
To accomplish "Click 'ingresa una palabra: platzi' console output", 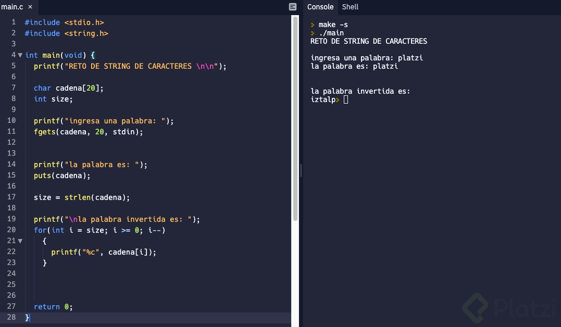I will [x=367, y=58].
